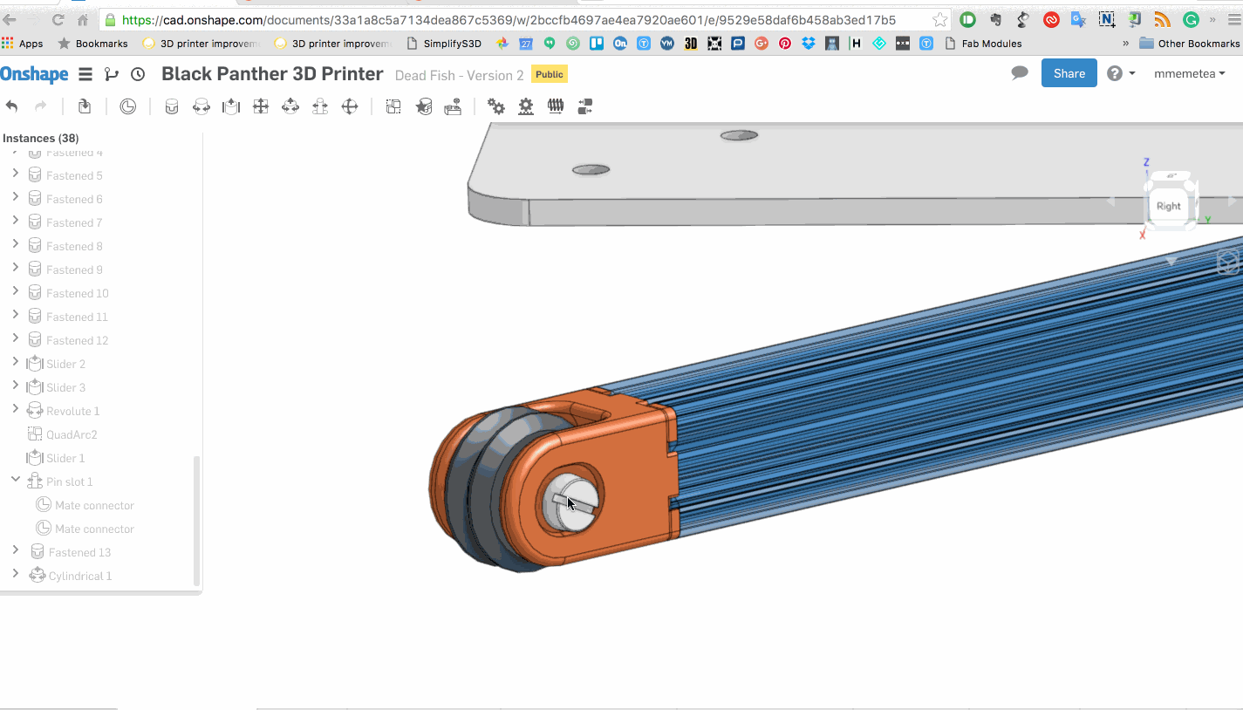The height and width of the screenshot is (710, 1243).
Task: Select QuadArc2 in the instances list
Action: (x=72, y=434)
